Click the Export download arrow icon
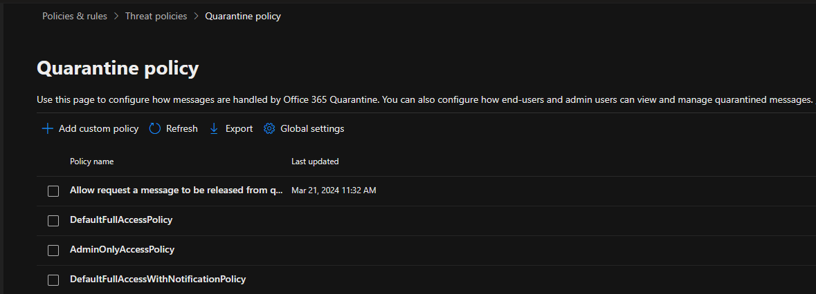The image size is (816, 294). (x=214, y=128)
